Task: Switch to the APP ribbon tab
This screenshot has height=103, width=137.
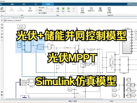Action: coord(36,4)
